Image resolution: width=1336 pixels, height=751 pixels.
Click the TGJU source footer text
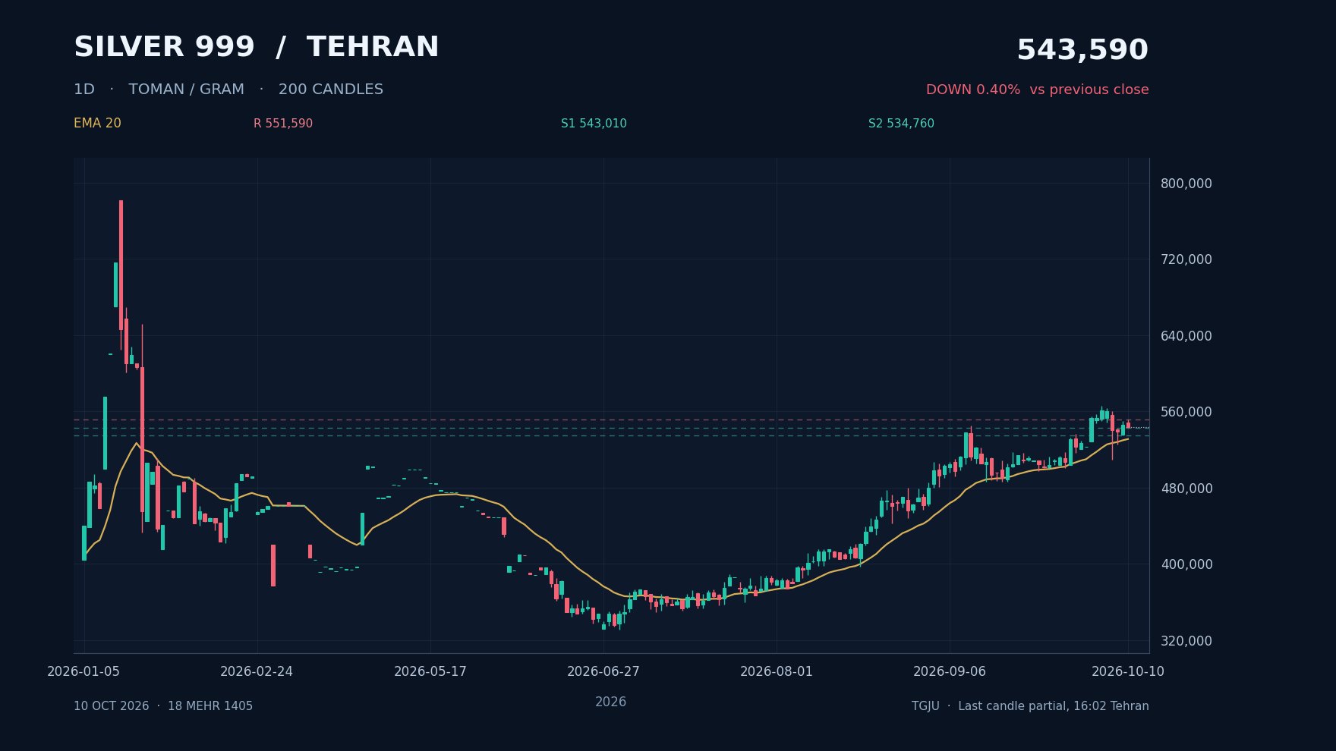1030,706
